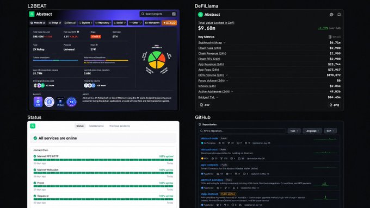Switch to the Maintenance tab

tap(96, 126)
